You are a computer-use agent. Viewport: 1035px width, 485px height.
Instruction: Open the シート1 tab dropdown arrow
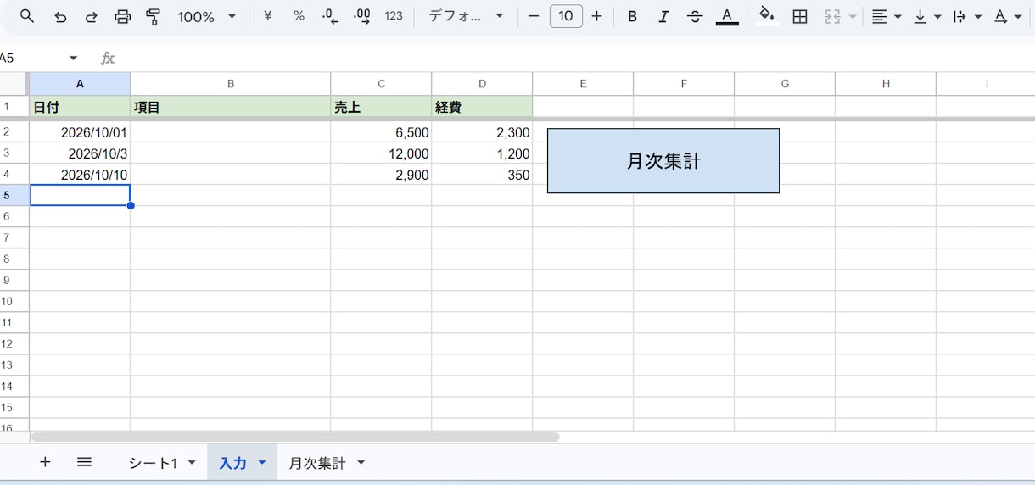tap(192, 463)
